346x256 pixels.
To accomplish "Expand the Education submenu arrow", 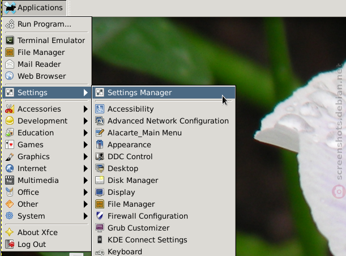I will pyautogui.click(x=86, y=133).
